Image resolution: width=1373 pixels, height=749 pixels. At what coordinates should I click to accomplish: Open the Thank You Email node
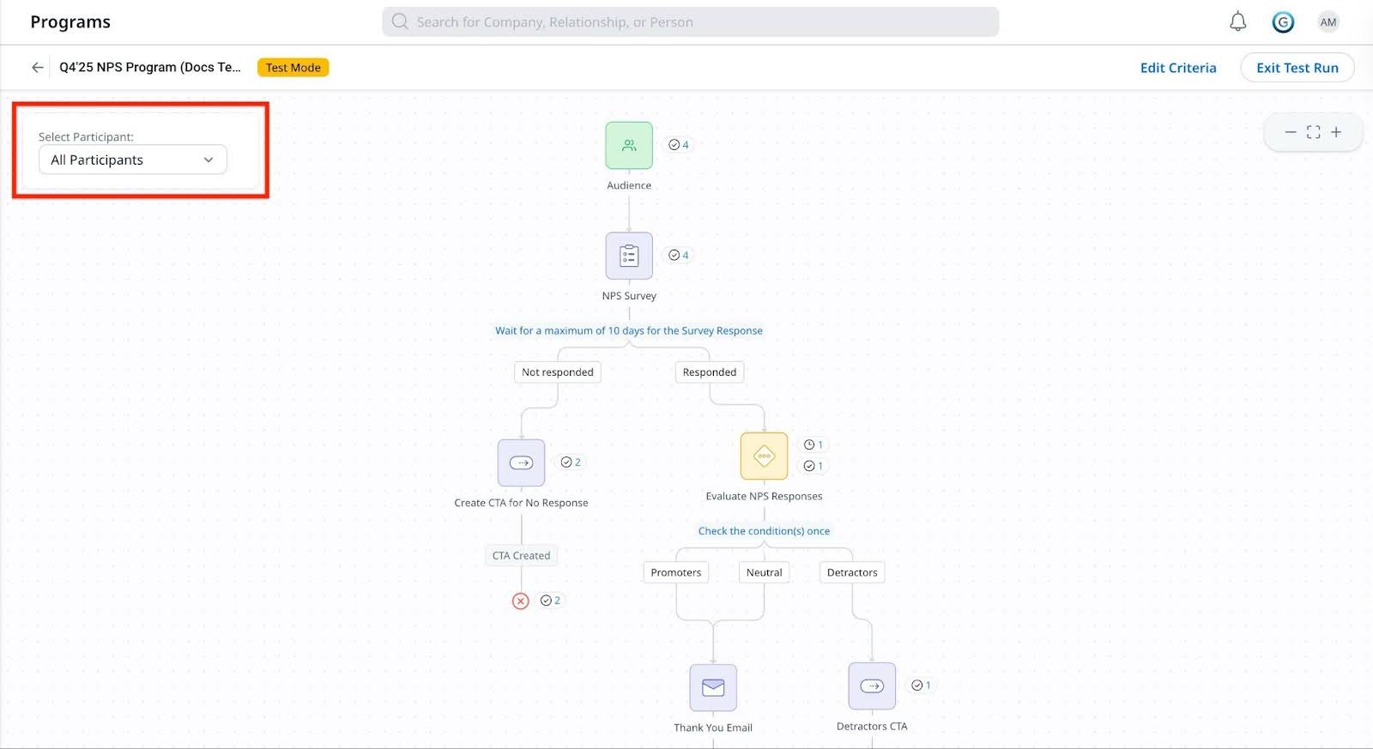click(713, 687)
